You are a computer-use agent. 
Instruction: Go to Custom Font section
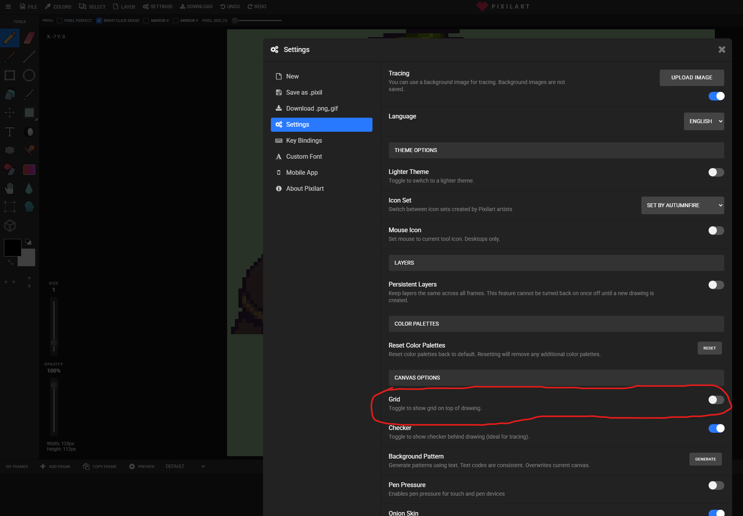[x=304, y=157]
